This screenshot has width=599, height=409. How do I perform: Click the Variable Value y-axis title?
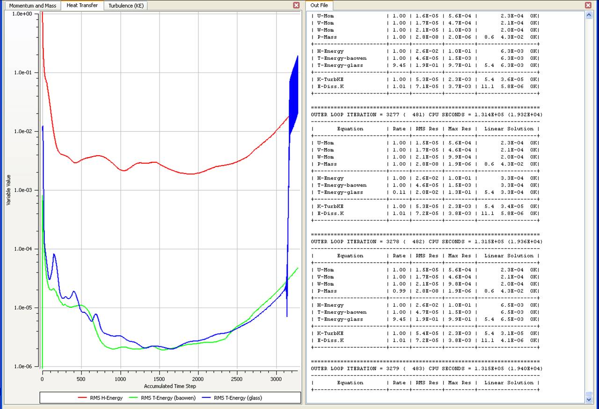pos(8,190)
